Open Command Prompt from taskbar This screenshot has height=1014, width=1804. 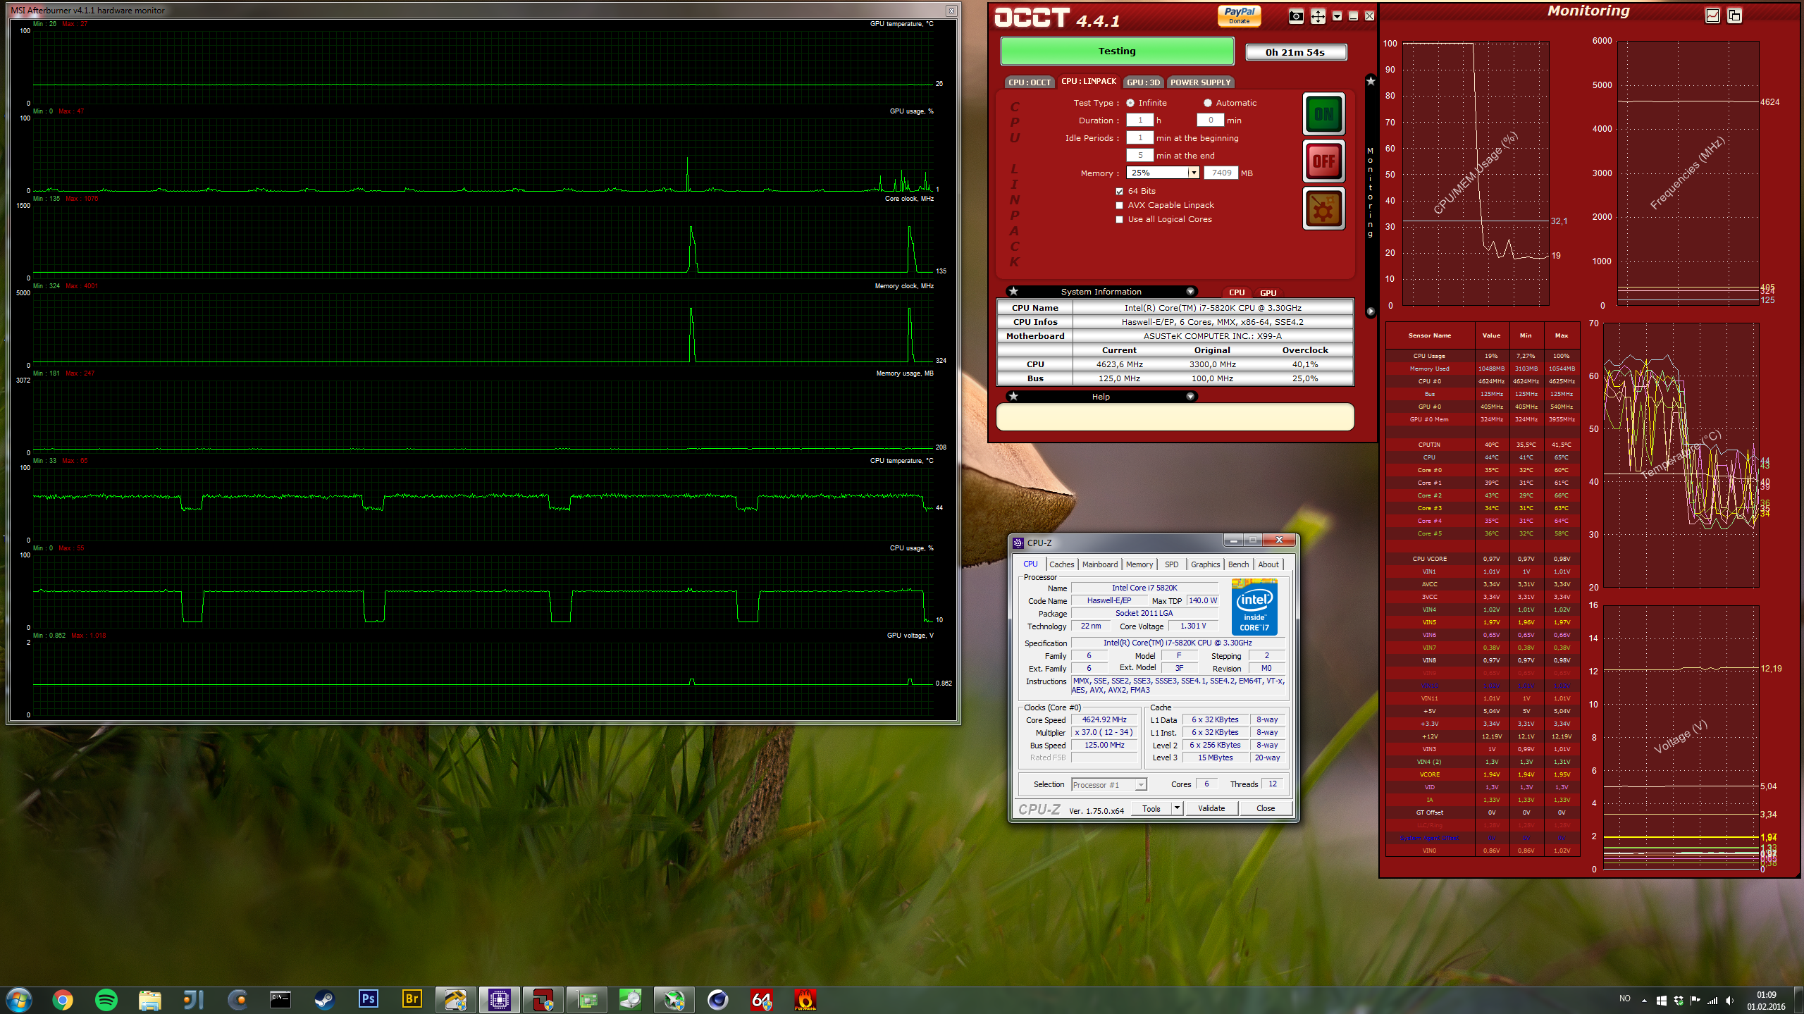(280, 1000)
